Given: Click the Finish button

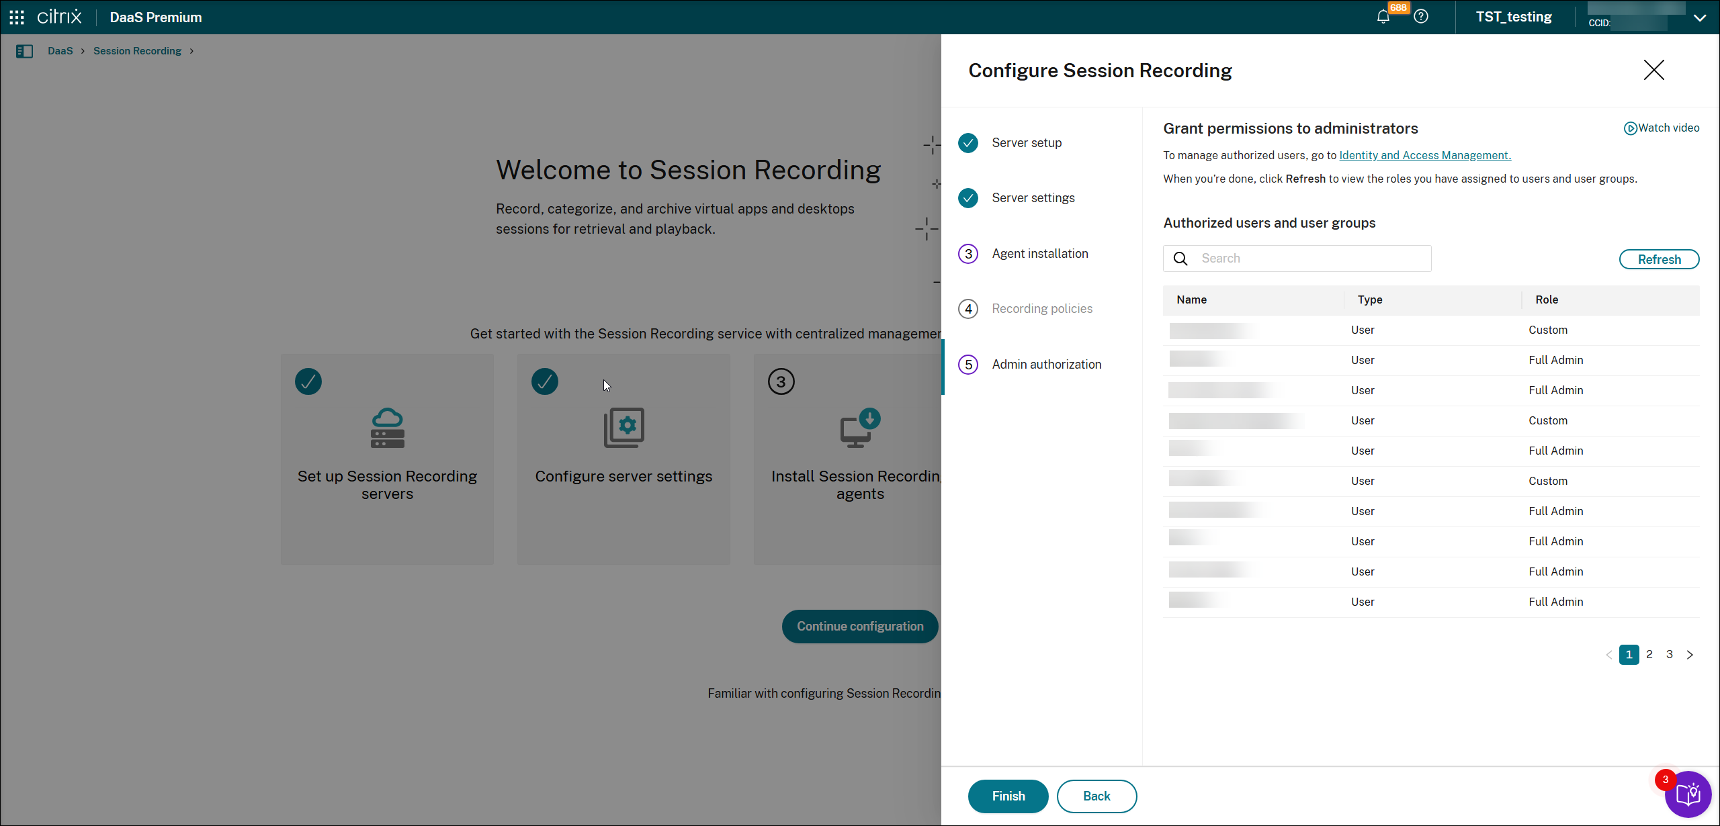Looking at the screenshot, I should click(x=1008, y=796).
